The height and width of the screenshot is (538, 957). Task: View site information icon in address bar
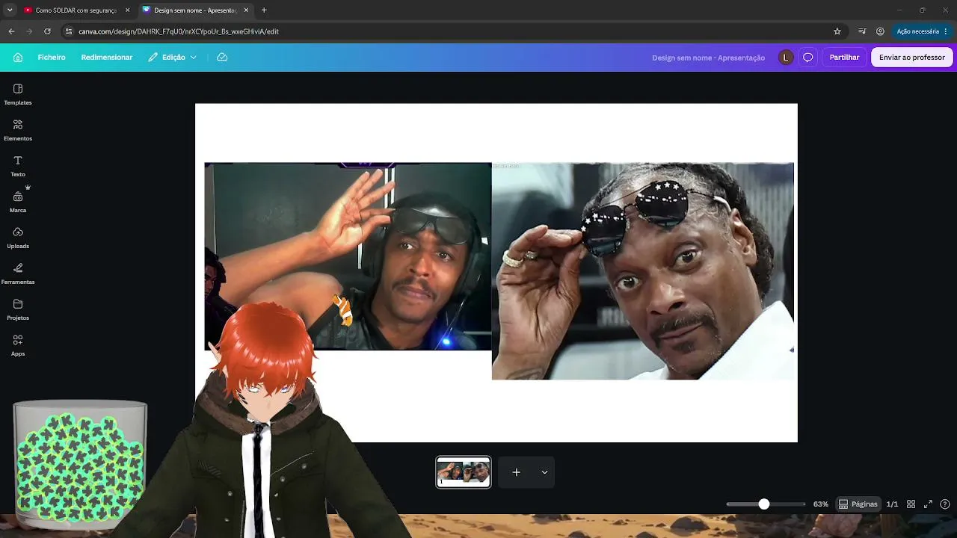click(x=69, y=31)
